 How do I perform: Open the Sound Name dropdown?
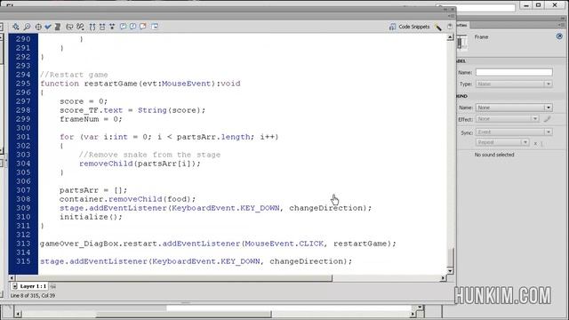pos(514,108)
